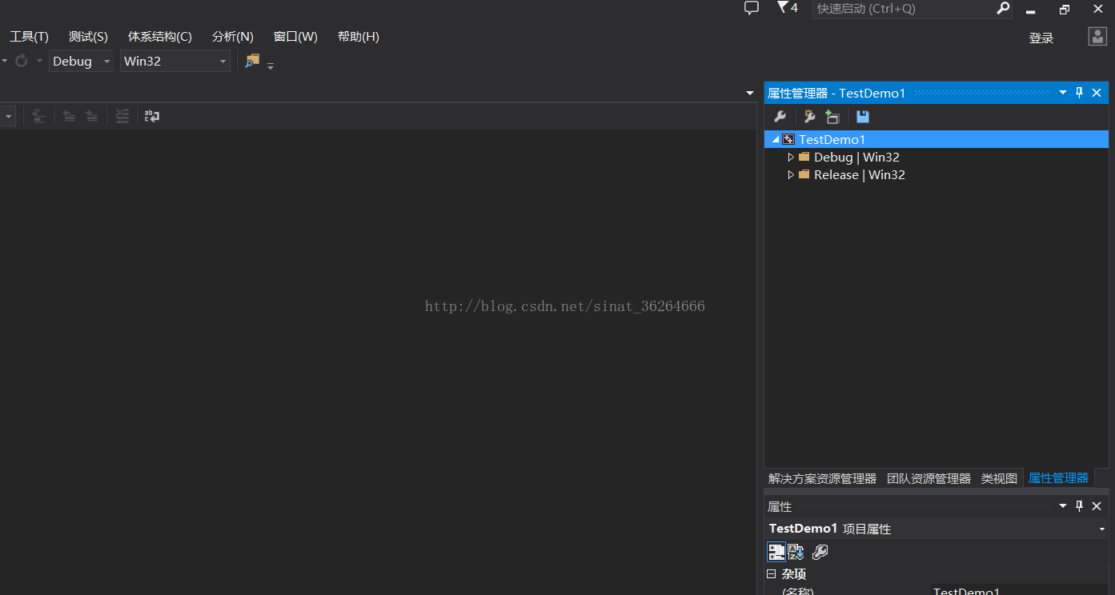Click the 属性 panel title text

pyautogui.click(x=780, y=506)
